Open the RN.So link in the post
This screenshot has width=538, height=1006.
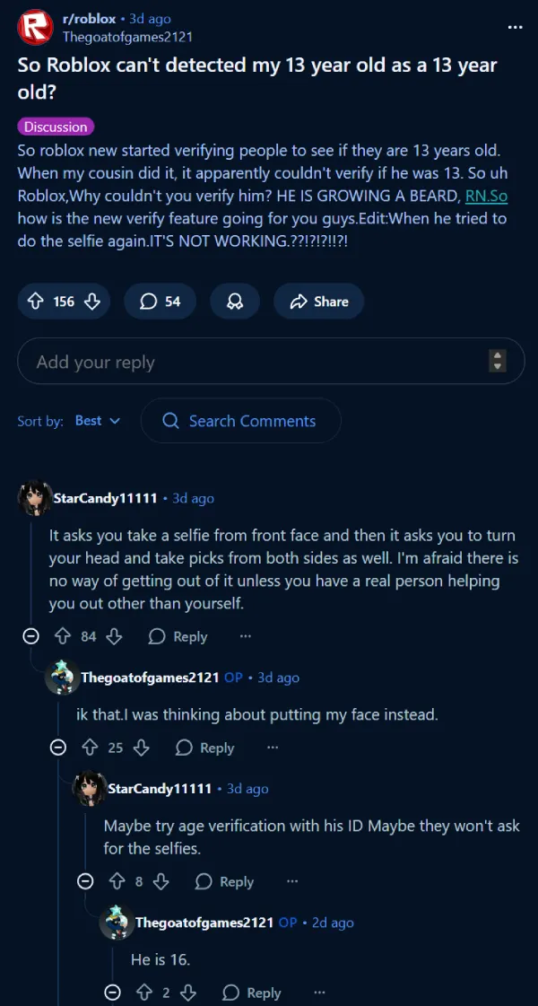487,195
